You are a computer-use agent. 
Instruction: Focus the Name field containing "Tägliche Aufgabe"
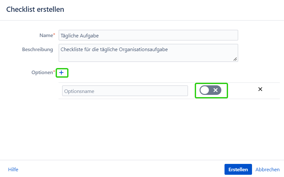point(148,35)
